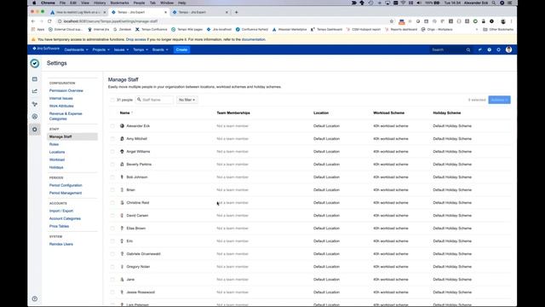The image size is (545, 307).
Task: Click Angel Williams avatar icon
Action: click(x=122, y=152)
